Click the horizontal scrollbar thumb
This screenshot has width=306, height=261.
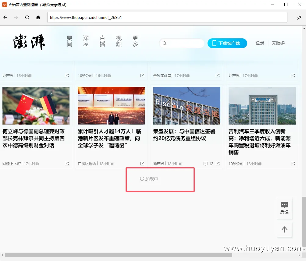click(119, 255)
